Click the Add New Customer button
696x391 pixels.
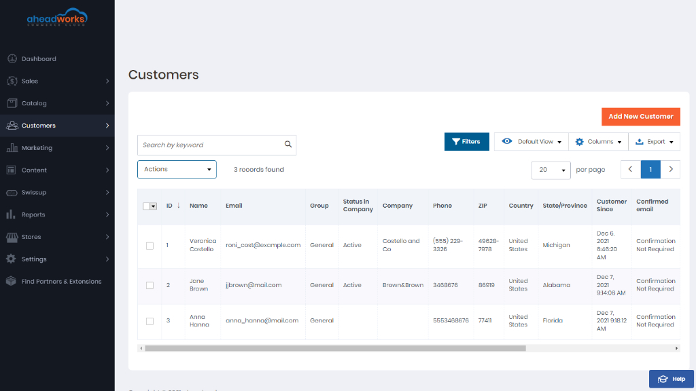pos(641,117)
